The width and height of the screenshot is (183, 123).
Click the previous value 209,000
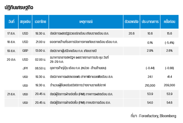point(170,85)
